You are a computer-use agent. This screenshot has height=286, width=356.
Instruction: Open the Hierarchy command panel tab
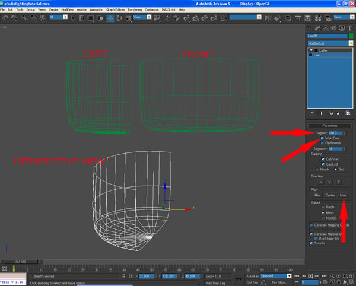326,28
